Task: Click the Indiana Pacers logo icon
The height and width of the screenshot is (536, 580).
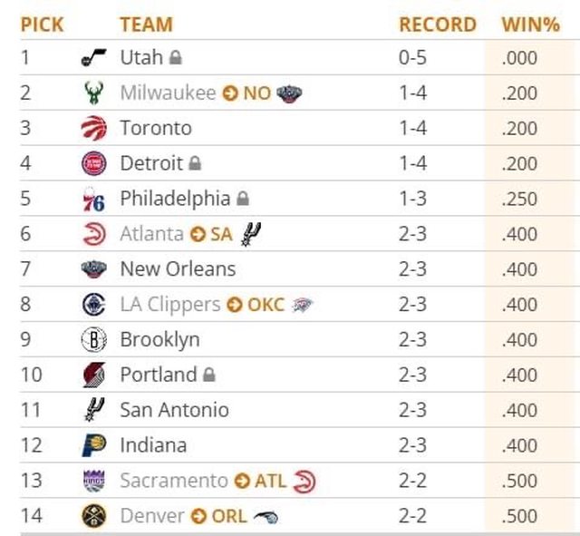Action: (x=93, y=445)
